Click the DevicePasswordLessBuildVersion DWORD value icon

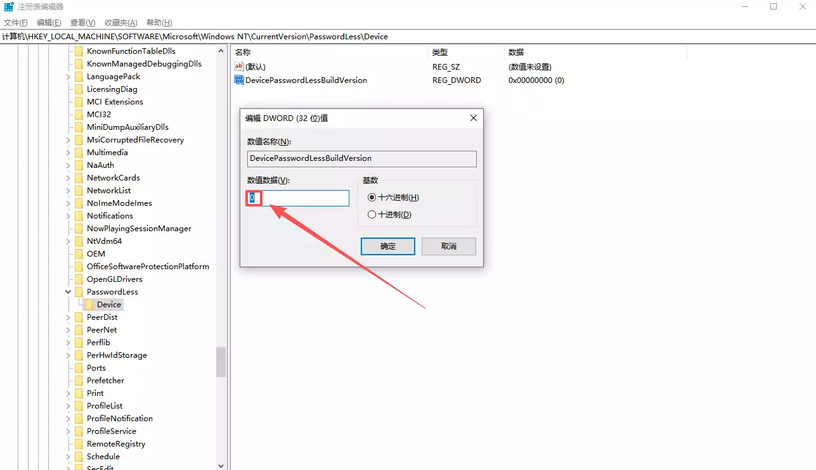239,80
